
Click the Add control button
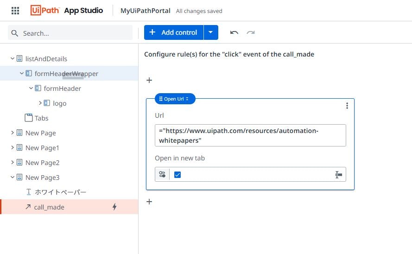tap(174, 32)
